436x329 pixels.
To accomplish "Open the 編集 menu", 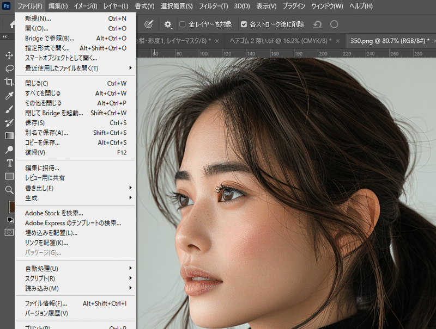I will pos(58,6).
